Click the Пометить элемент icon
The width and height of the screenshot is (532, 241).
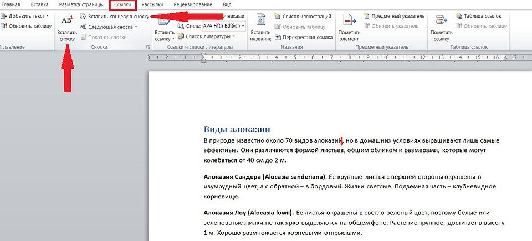coord(349,21)
